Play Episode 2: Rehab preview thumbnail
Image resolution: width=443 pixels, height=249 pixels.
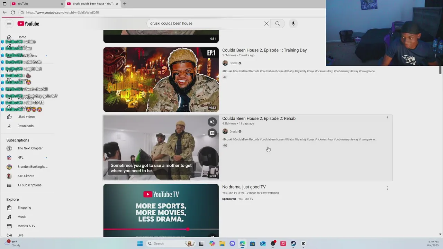(161, 148)
